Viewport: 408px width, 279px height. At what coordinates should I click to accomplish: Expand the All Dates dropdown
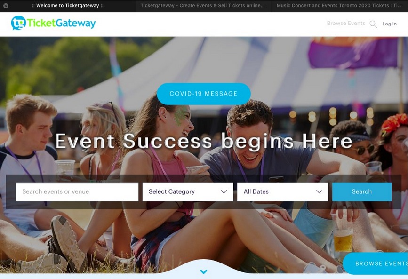(x=282, y=192)
